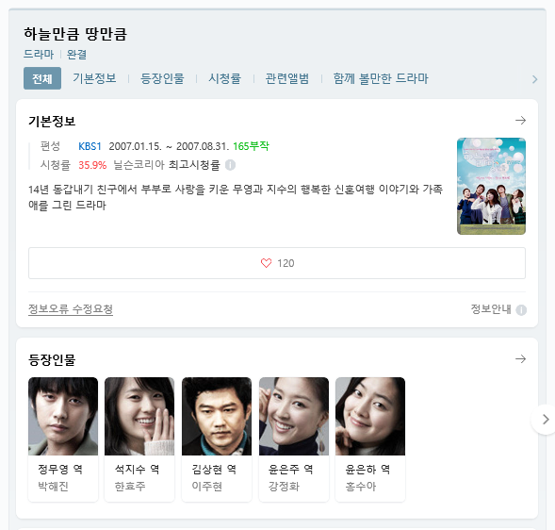Select the 전체 tab
This screenshot has height=530, width=555.
(42, 78)
